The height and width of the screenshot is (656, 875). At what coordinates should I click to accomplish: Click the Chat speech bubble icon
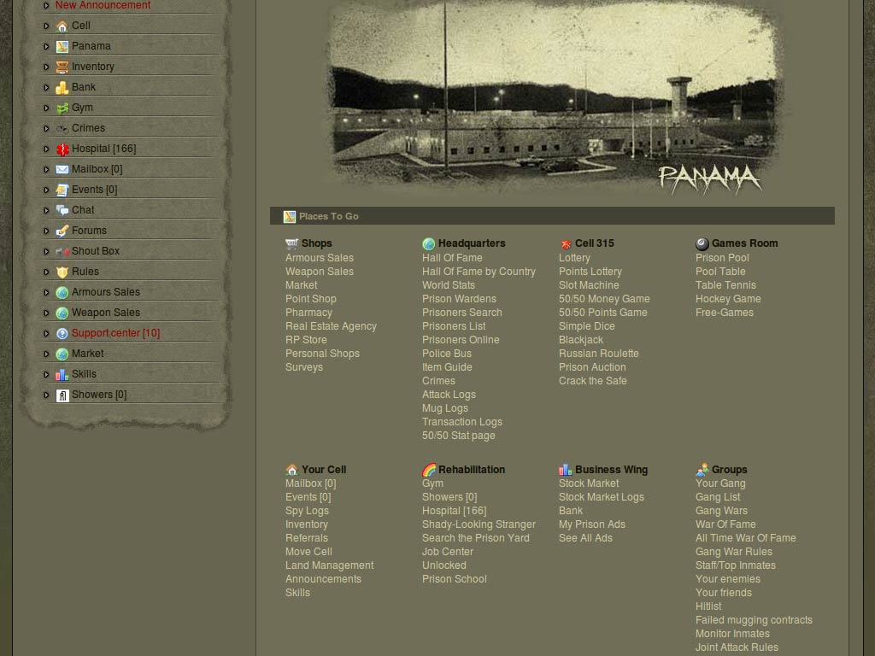pyautogui.click(x=62, y=210)
